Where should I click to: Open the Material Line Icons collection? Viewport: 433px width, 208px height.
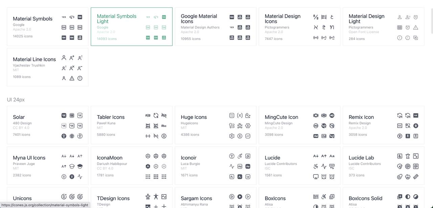coord(48,67)
